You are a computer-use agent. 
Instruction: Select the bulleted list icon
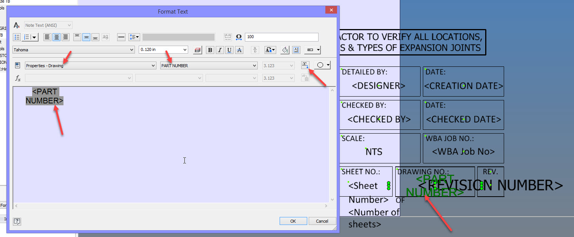click(16, 37)
